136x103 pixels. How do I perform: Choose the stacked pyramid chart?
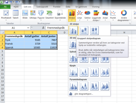[84, 86]
